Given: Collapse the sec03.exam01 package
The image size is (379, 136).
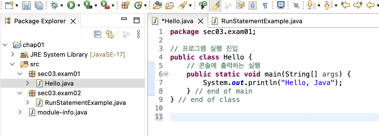Looking at the screenshot, I should coord(20,74).
